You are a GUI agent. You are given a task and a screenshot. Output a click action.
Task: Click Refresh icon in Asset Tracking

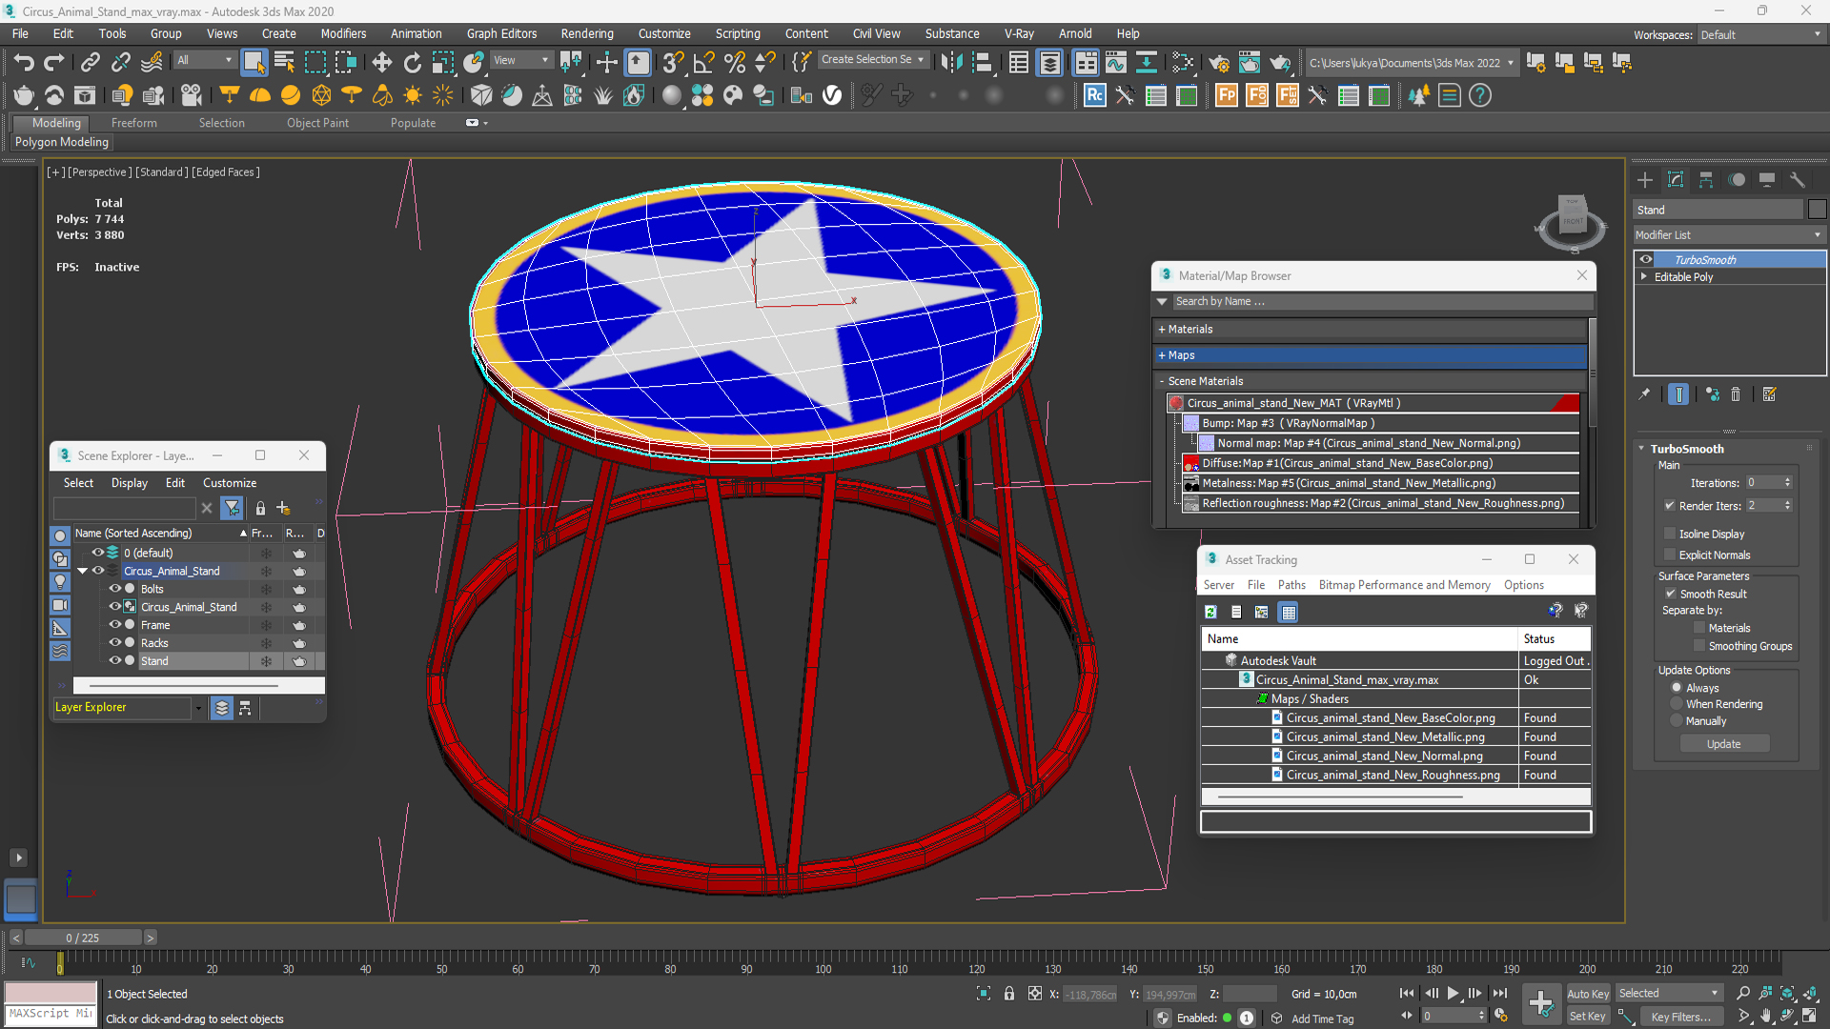[x=1210, y=612]
